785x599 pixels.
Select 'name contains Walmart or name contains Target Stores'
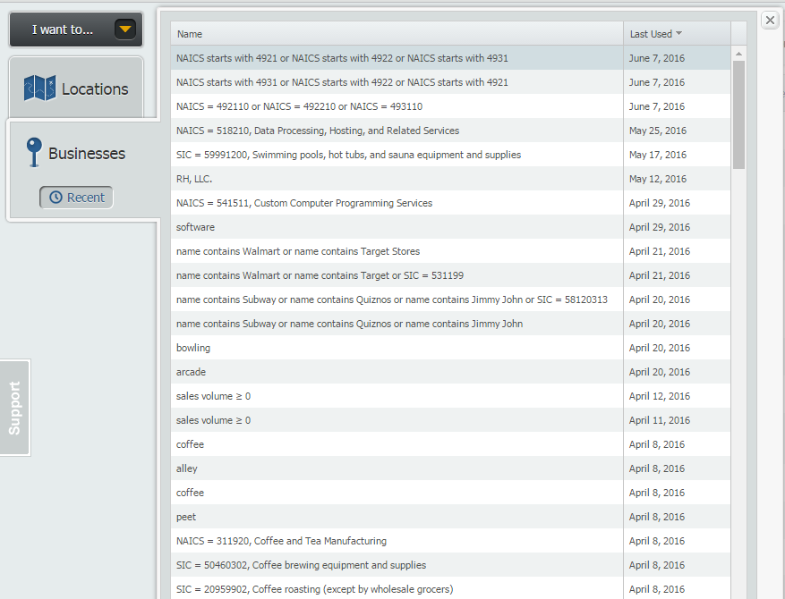450,251
